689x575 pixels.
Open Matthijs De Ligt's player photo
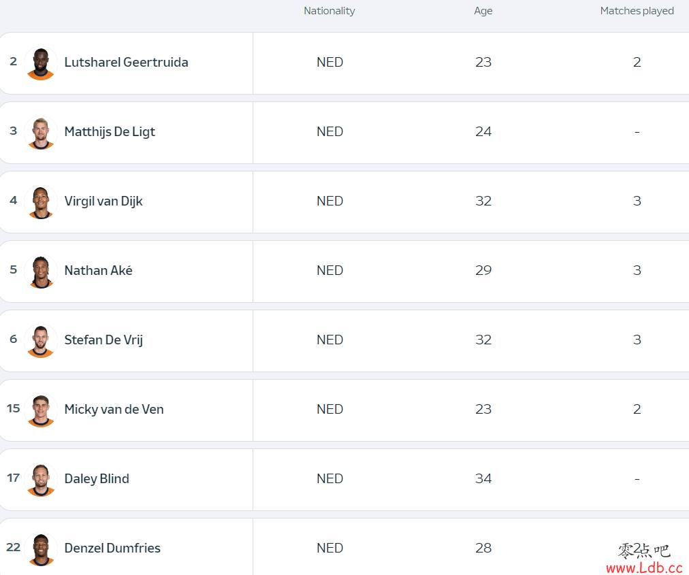point(40,133)
